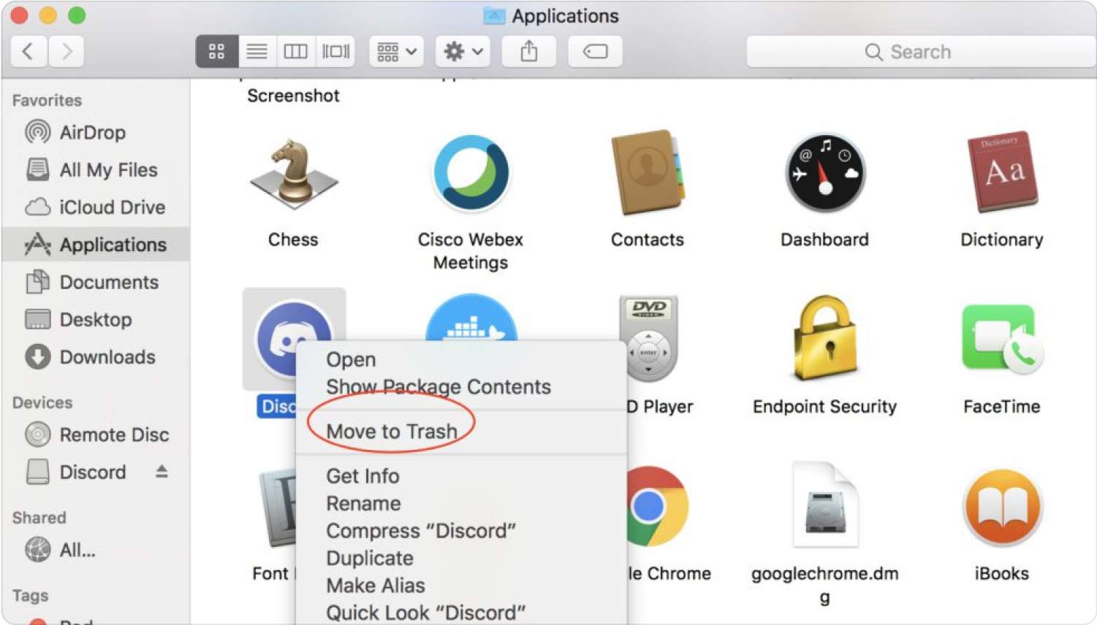Eject the Discord volume
1097x625 pixels.
[162, 472]
